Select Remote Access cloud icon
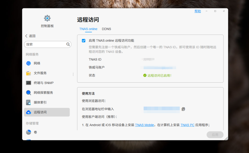 point(29,112)
